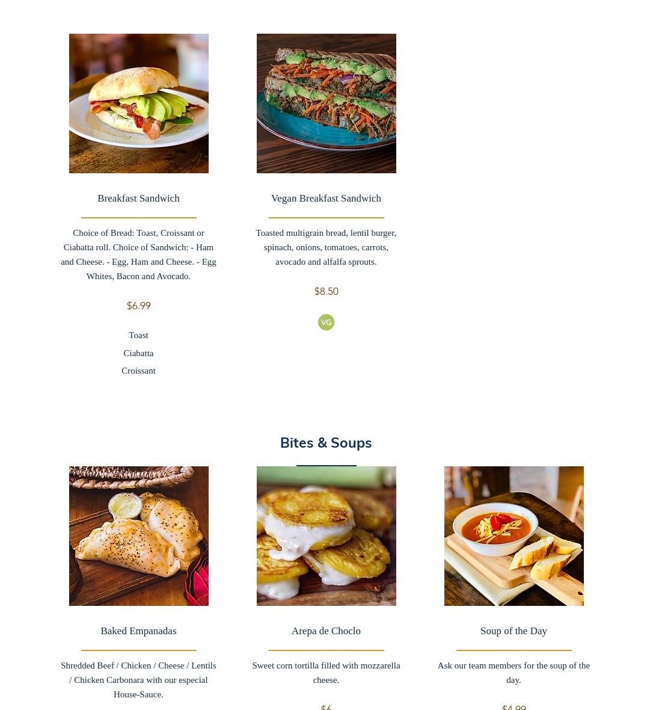Image resolution: width=653 pixels, height=710 pixels.
Task: Open the Breakfast Sandwich photo
Action: pyautogui.click(x=138, y=103)
